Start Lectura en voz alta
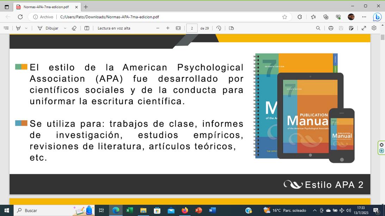The height and width of the screenshot is (216, 385). 114,28
